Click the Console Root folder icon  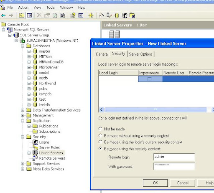3,25
